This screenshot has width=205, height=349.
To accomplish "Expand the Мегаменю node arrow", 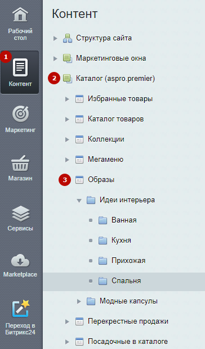I will coord(67,160).
